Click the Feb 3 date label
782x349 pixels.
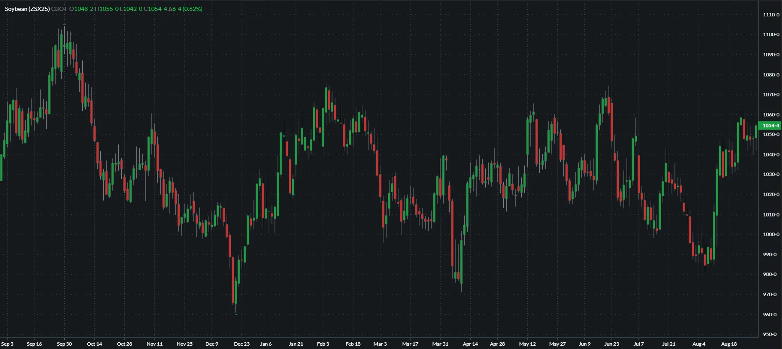pos(323,344)
